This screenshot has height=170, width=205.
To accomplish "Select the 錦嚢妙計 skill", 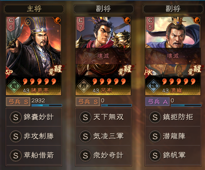I will pos(34,117).
